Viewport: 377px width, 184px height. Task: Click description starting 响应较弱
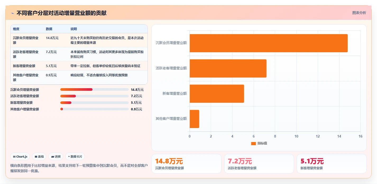(x=99, y=75)
